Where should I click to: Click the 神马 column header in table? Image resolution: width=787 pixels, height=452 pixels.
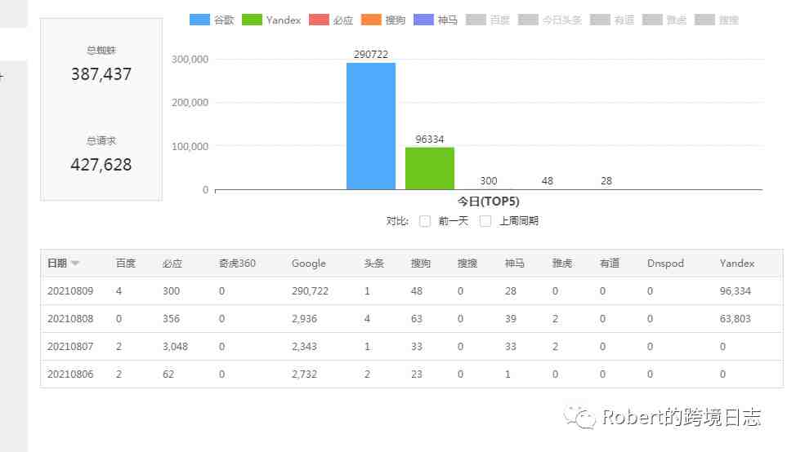[515, 263]
